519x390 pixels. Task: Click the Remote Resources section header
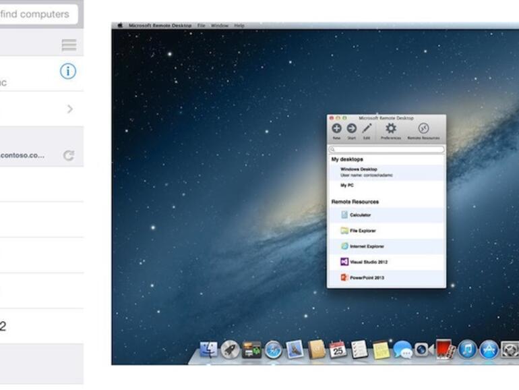coord(355,202)
